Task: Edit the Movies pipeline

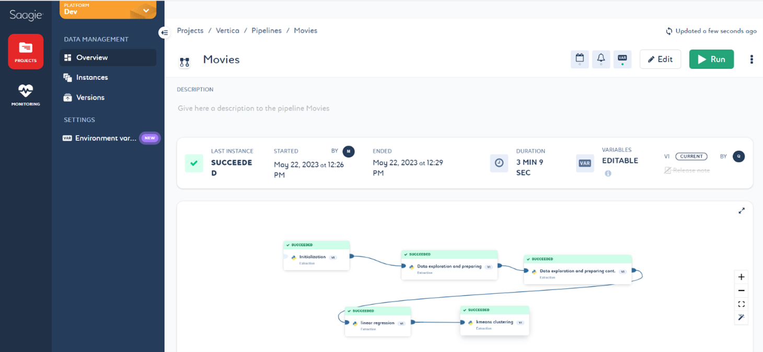Action: [660, 59]
